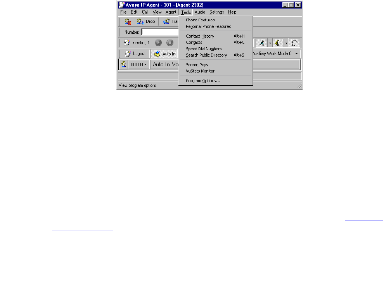
Task: Open Program Options dialog
Action: [x=216, y=81]
